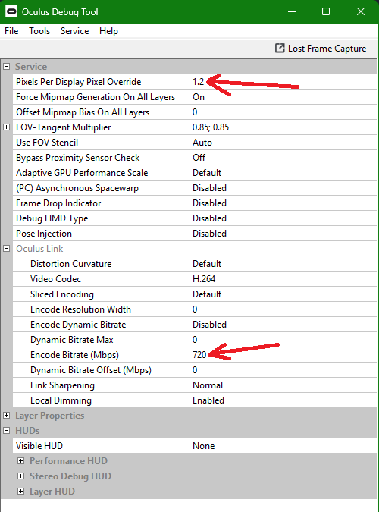Click the Oculus logo icon in title bar
The width and height of the screenshot is (379, 512).
[x=11, y=11]
